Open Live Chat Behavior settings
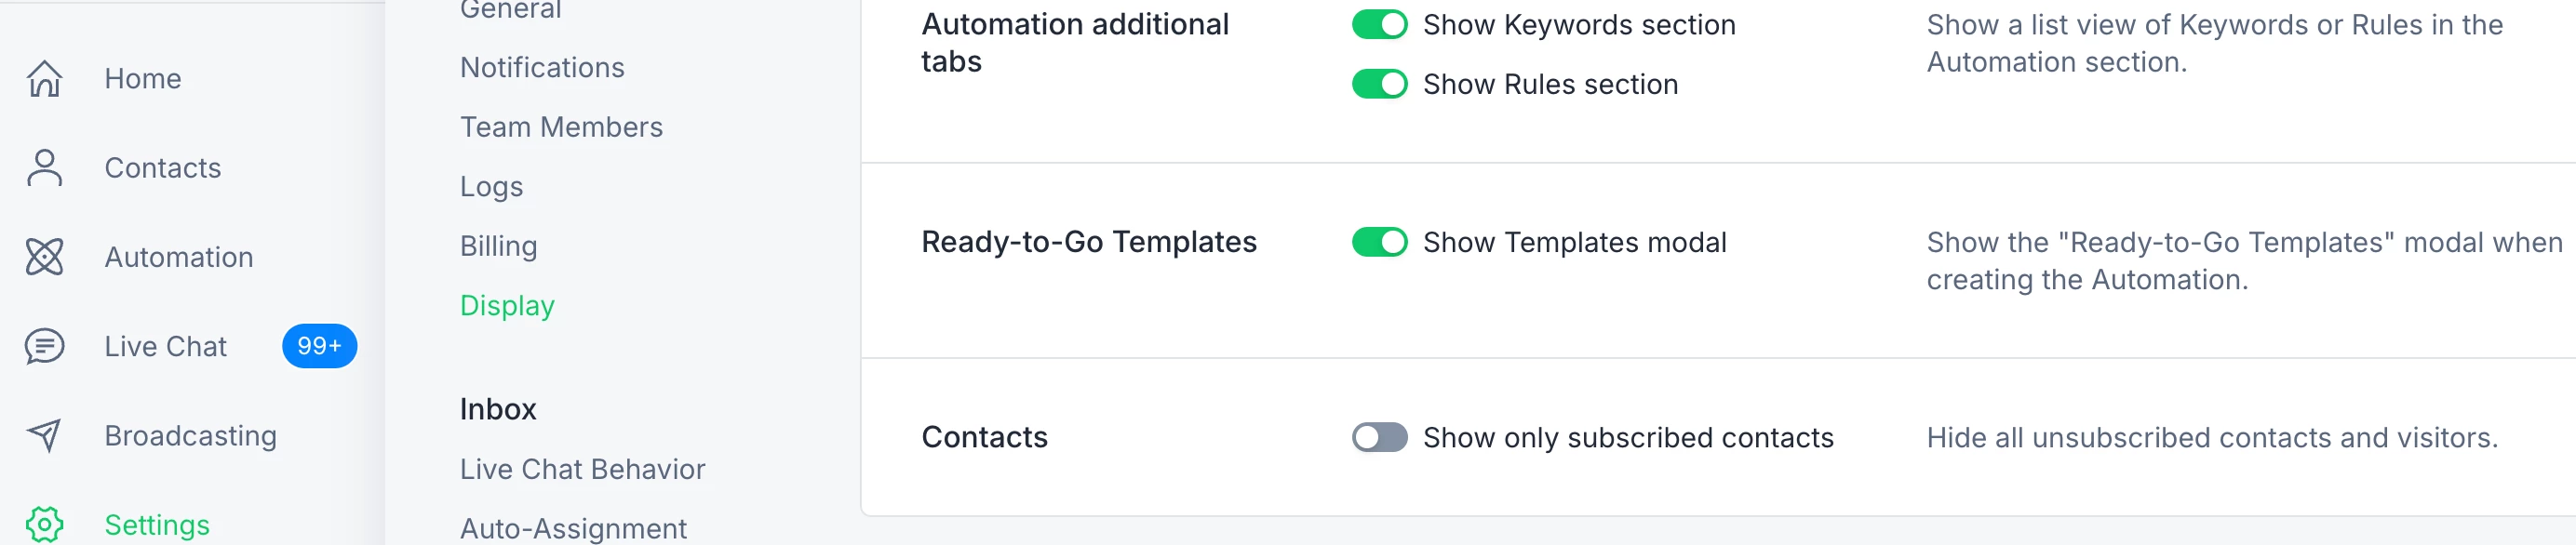 coord(582,469)
